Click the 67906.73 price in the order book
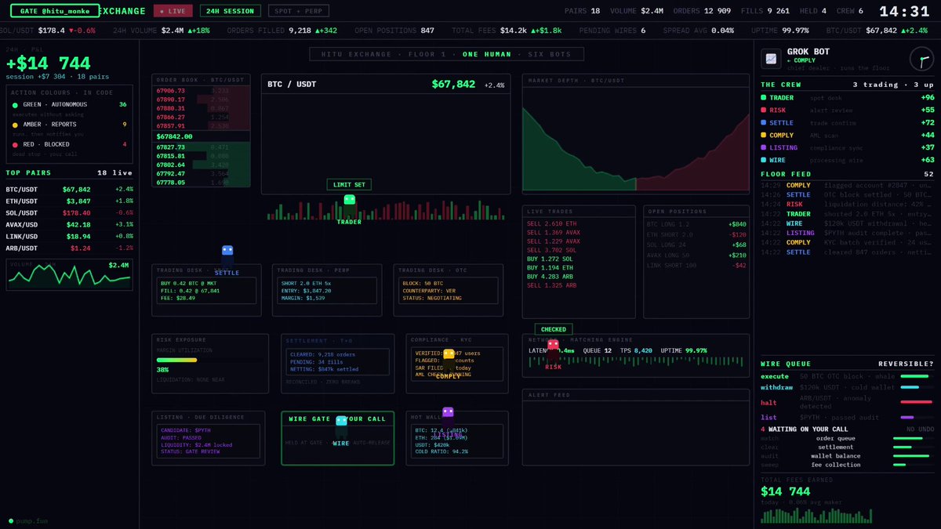941x529 pixels. click(170, 91)
